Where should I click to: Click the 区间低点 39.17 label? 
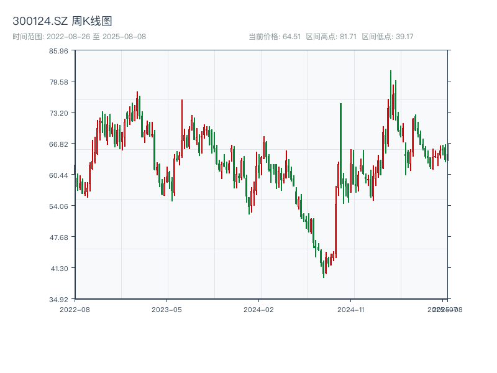pyautogui.click(x=387, y=37)
